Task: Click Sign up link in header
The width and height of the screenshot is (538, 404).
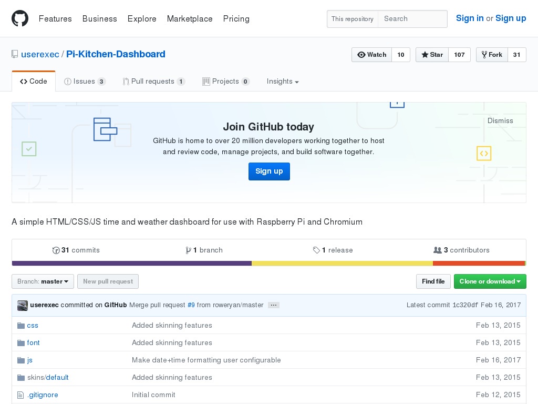Action: click(511, 18)
